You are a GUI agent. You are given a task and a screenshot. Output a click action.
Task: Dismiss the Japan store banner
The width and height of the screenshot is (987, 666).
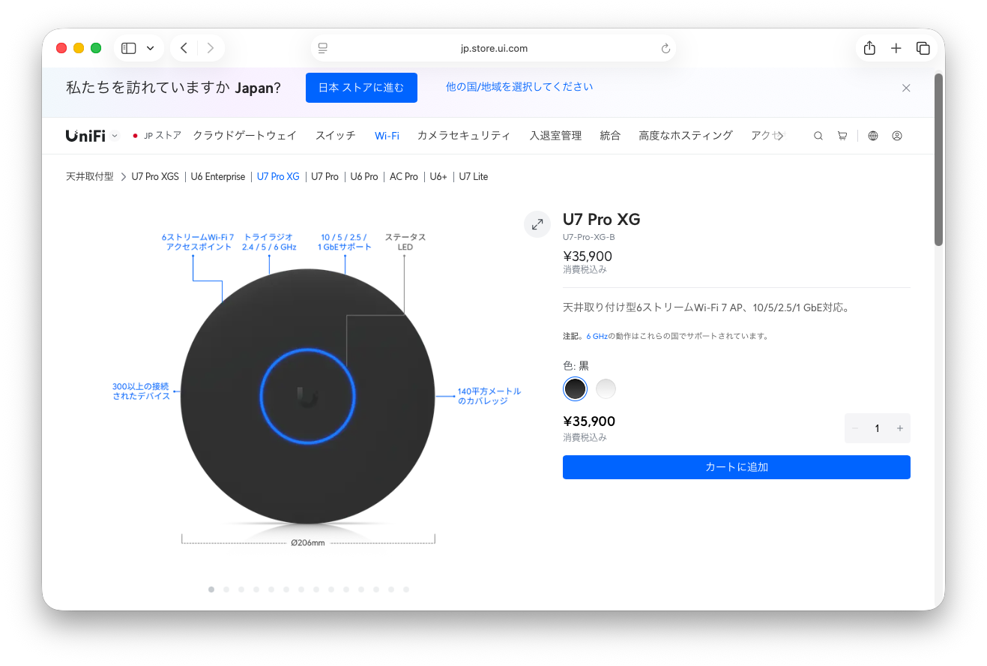pos(906,88)
